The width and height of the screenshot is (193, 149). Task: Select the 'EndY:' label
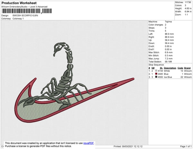point(152,49)
